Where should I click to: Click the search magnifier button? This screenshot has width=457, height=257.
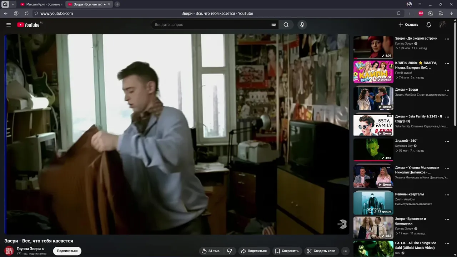286,25
